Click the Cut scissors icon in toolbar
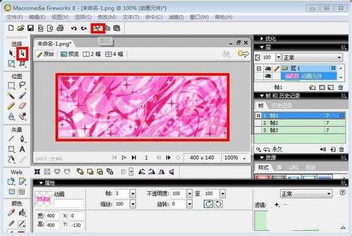 click(97, 28)
